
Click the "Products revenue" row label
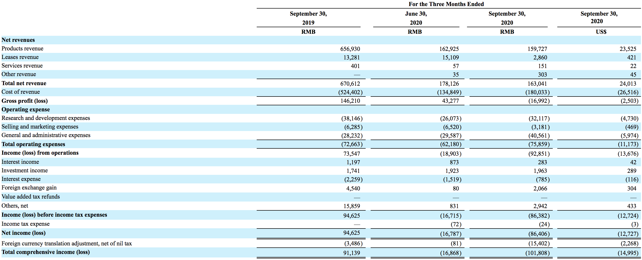22,48
